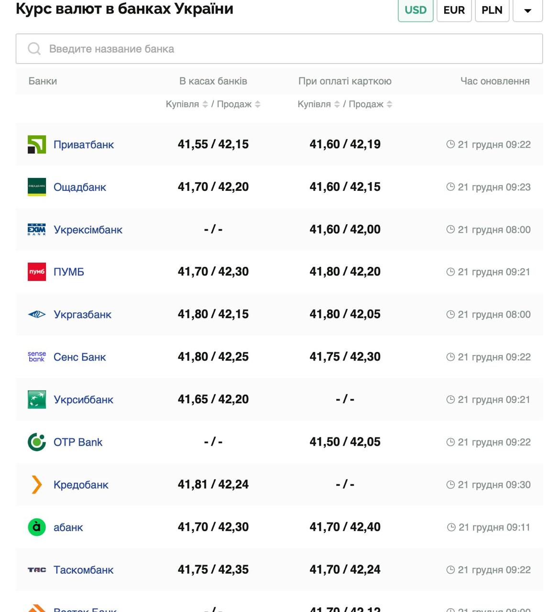The width and height of the screenshot is (559, 612).
Task: Click the orange Kredobank chevron logo
Action: (x=37, y=484)
